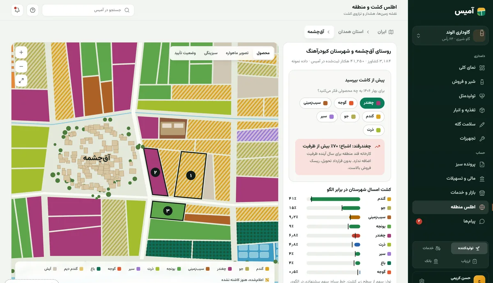The width and height of the screenshot is (493, 283).
Task: Open پیام‌ها messages
Action: coord(451,221)
